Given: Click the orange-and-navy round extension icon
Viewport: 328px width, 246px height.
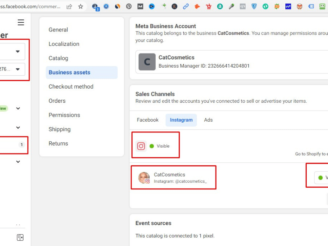Looking at the screenshot, I should point(117,7).
